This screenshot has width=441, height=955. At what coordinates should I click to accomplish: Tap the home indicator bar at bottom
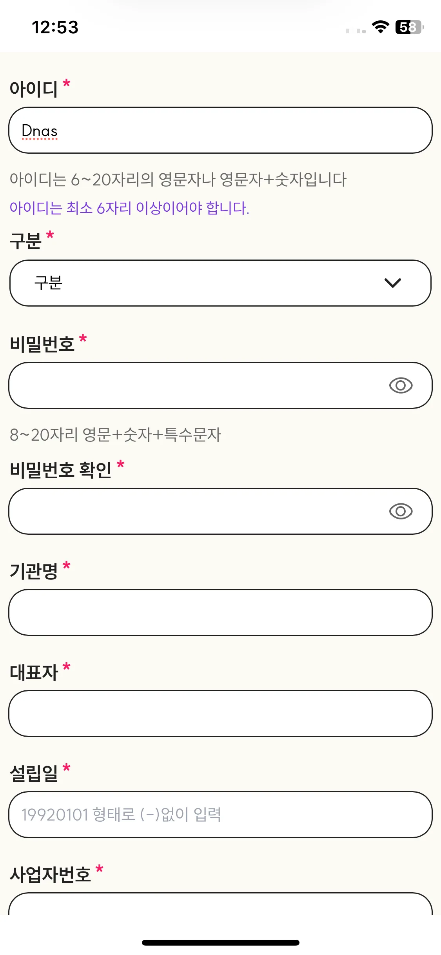221,942
